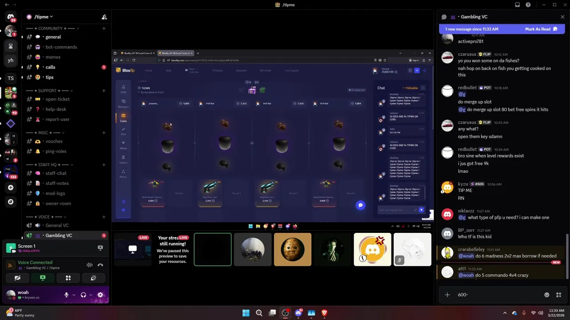Collapse the VOICE category
Viewport: 570px width, 320px height.
tap(47, 217)
